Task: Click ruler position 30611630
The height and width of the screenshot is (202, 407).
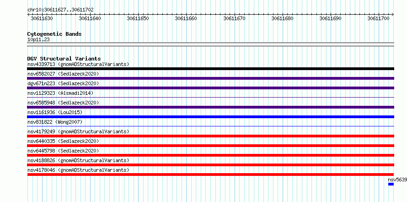Action: point(42,18)
